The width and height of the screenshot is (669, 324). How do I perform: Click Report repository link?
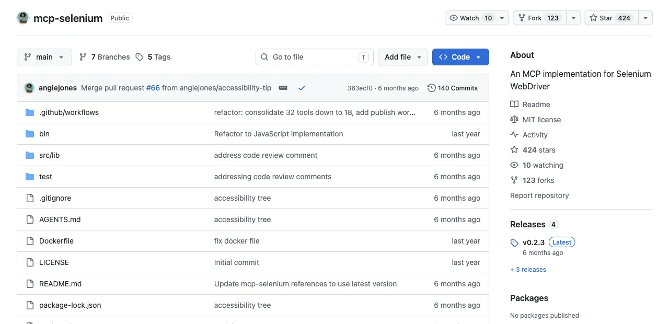coord(539,195)
